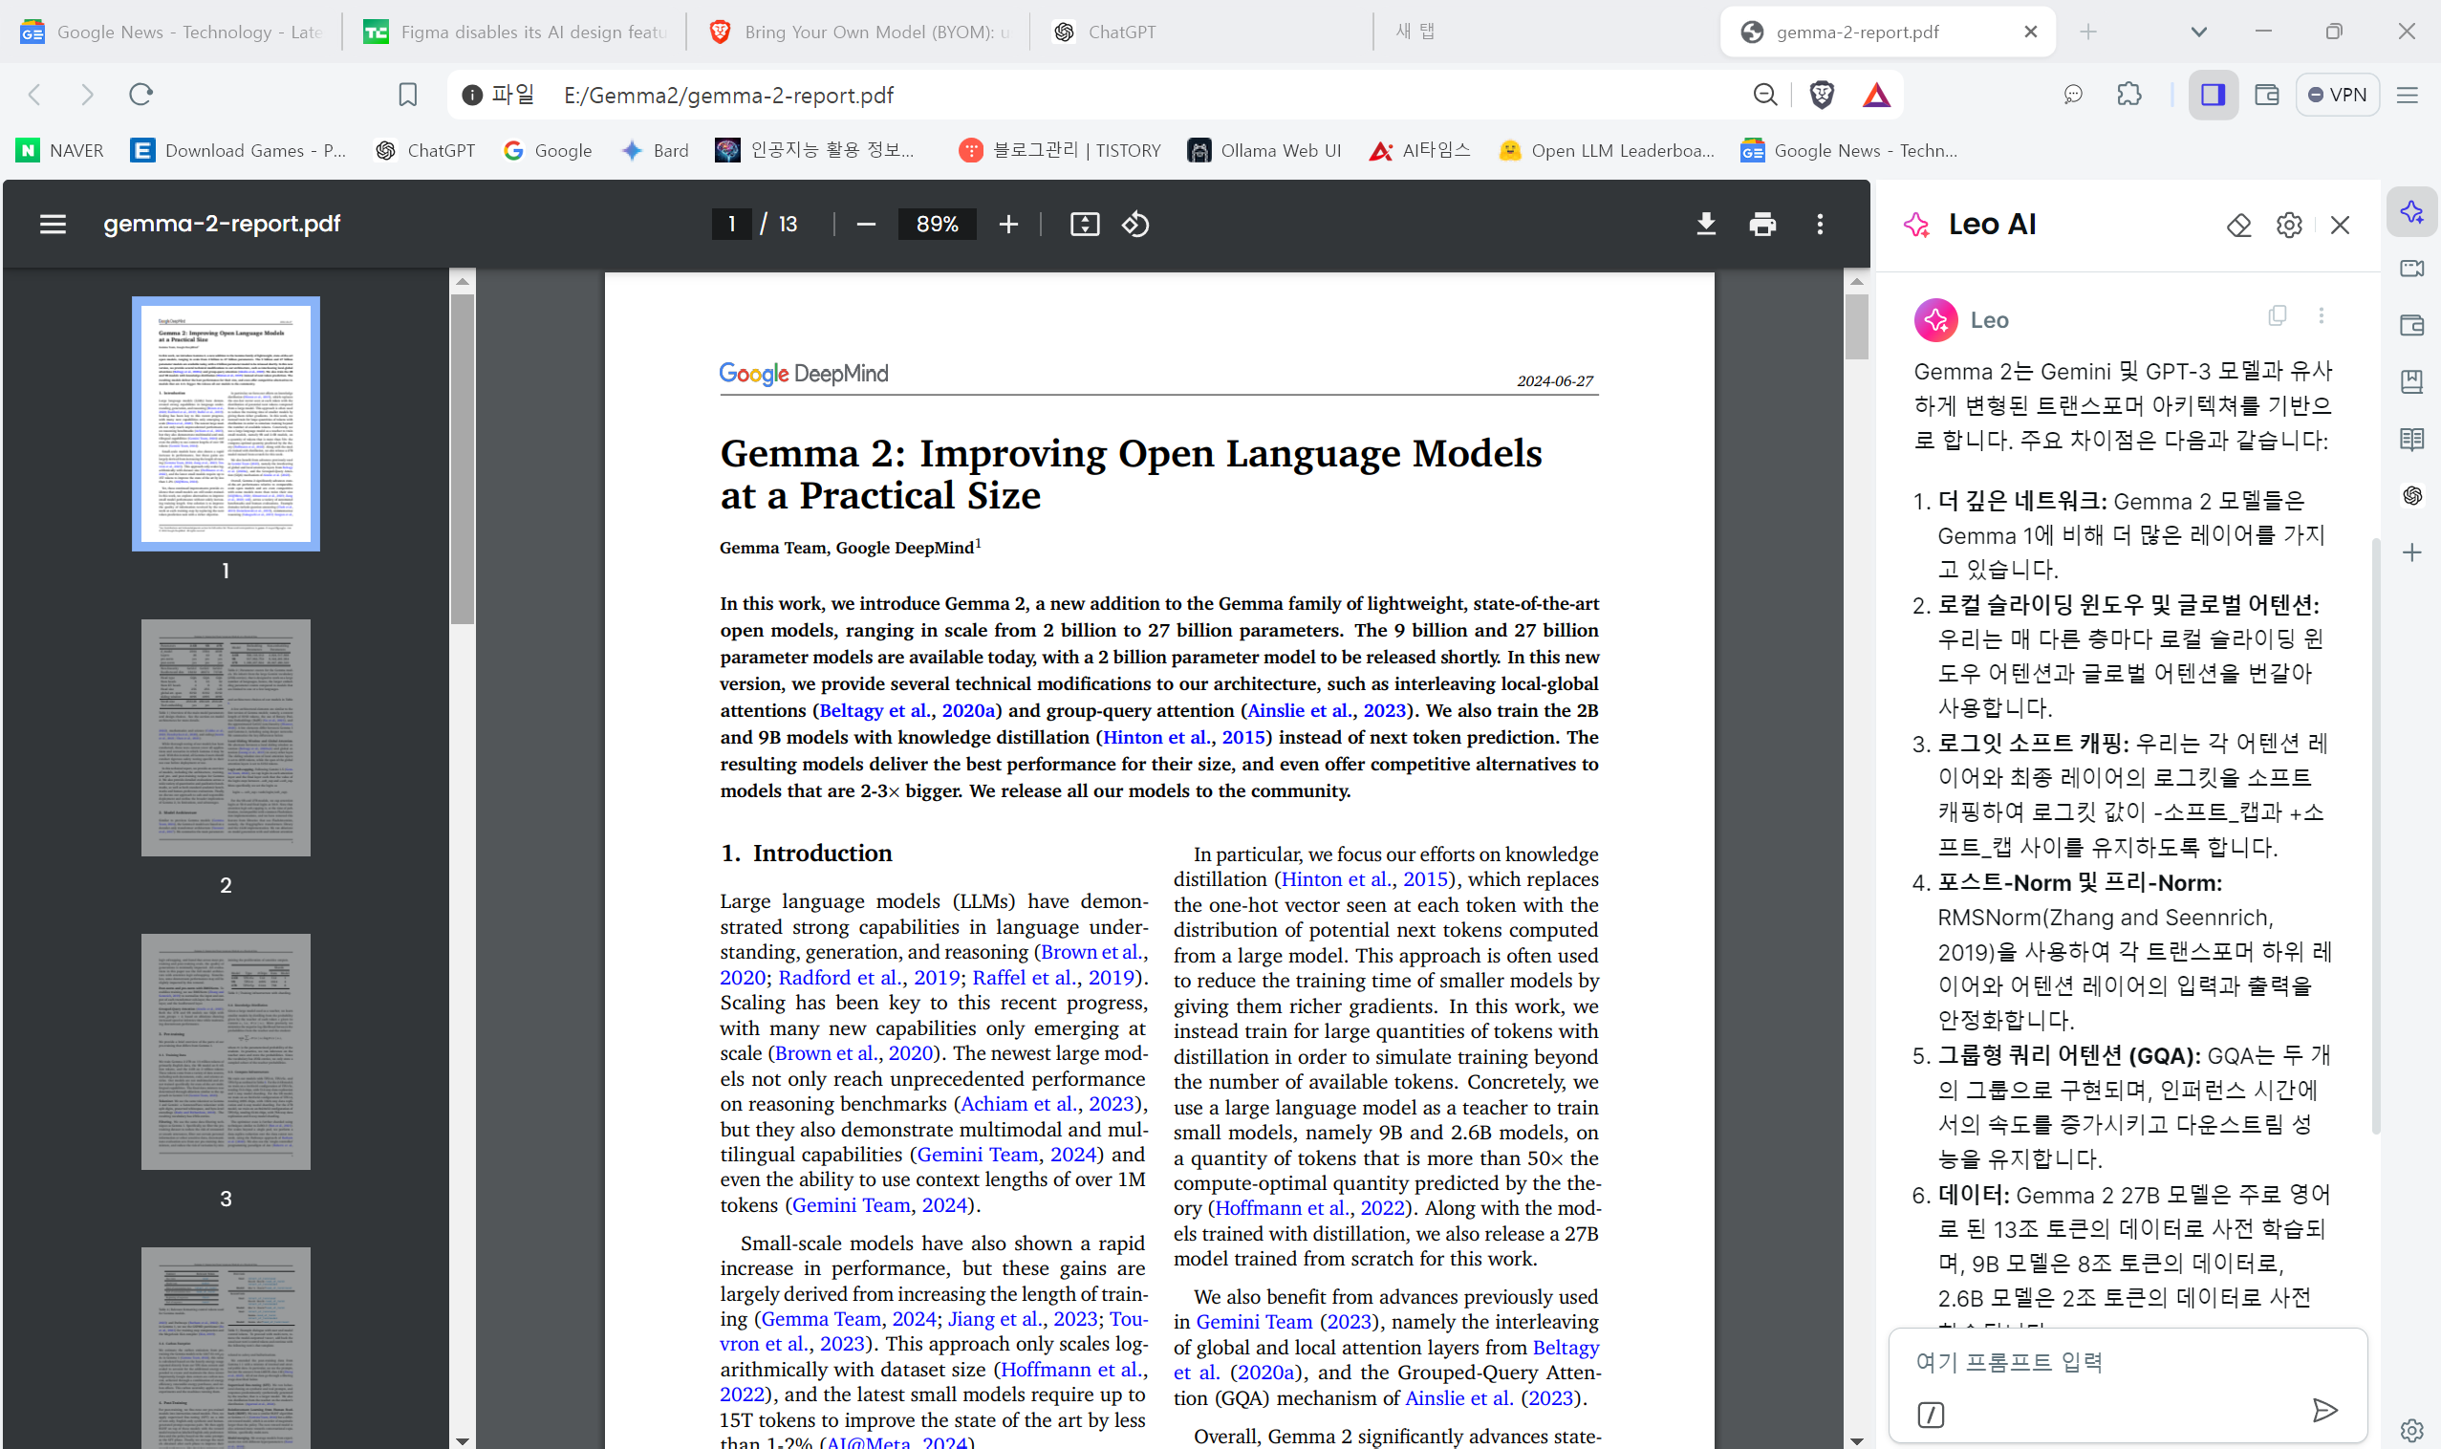Select page 3 thumbnail
Viewport: 2441px width, 1449px height.
tap(226, 1051)
